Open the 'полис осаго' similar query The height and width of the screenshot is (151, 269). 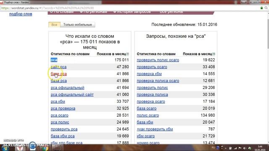148,115
